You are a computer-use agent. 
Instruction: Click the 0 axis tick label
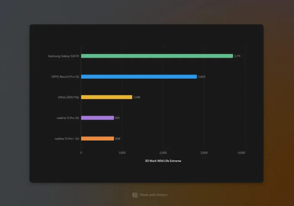click(x=81, y=153)
